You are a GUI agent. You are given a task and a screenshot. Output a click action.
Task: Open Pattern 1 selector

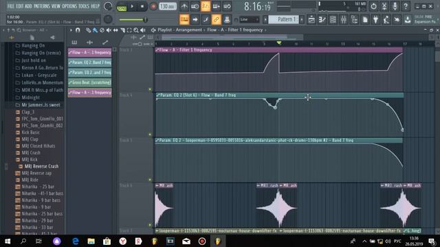[x=284, y=19]
